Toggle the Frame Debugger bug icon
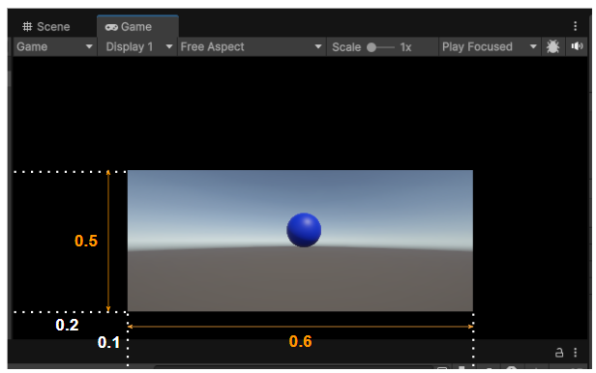 (552, 46)
